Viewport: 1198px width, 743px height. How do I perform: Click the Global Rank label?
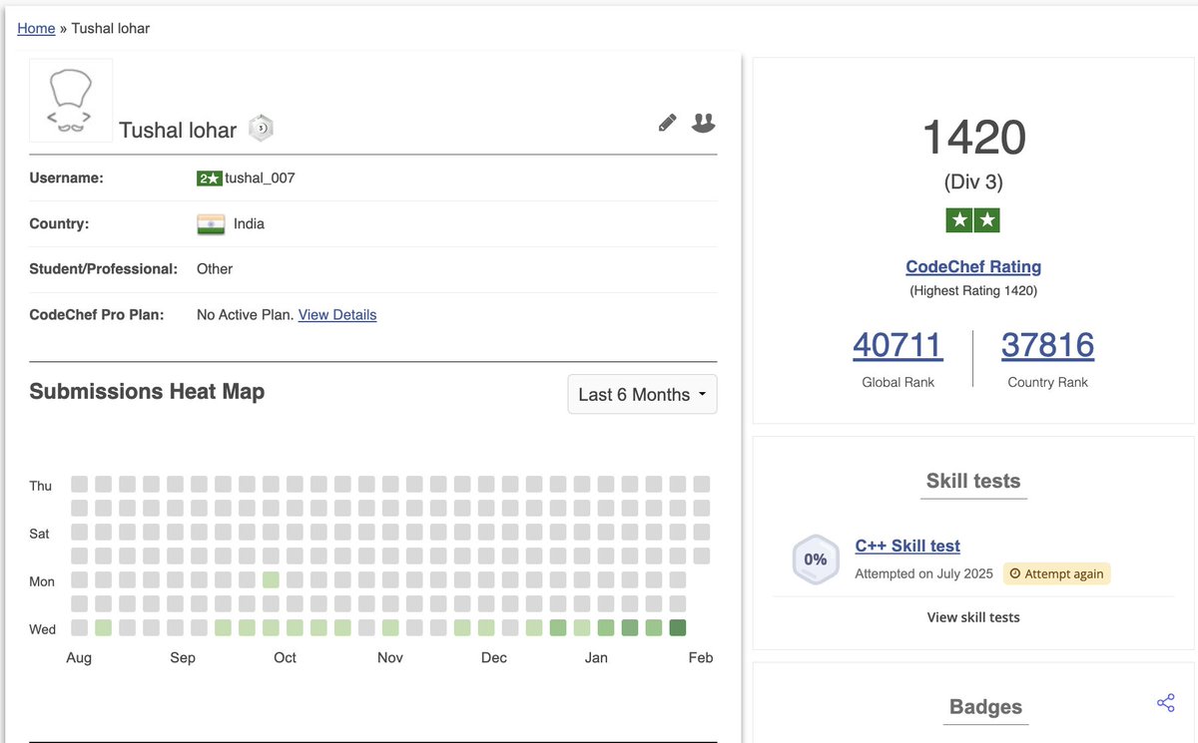[x=898, y=382]
